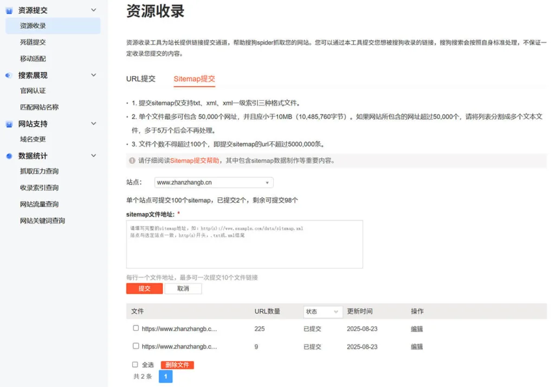Click the 取消 button
This screenshot has width=555, height=387.
pyautogui.click(x=183, y=288)
